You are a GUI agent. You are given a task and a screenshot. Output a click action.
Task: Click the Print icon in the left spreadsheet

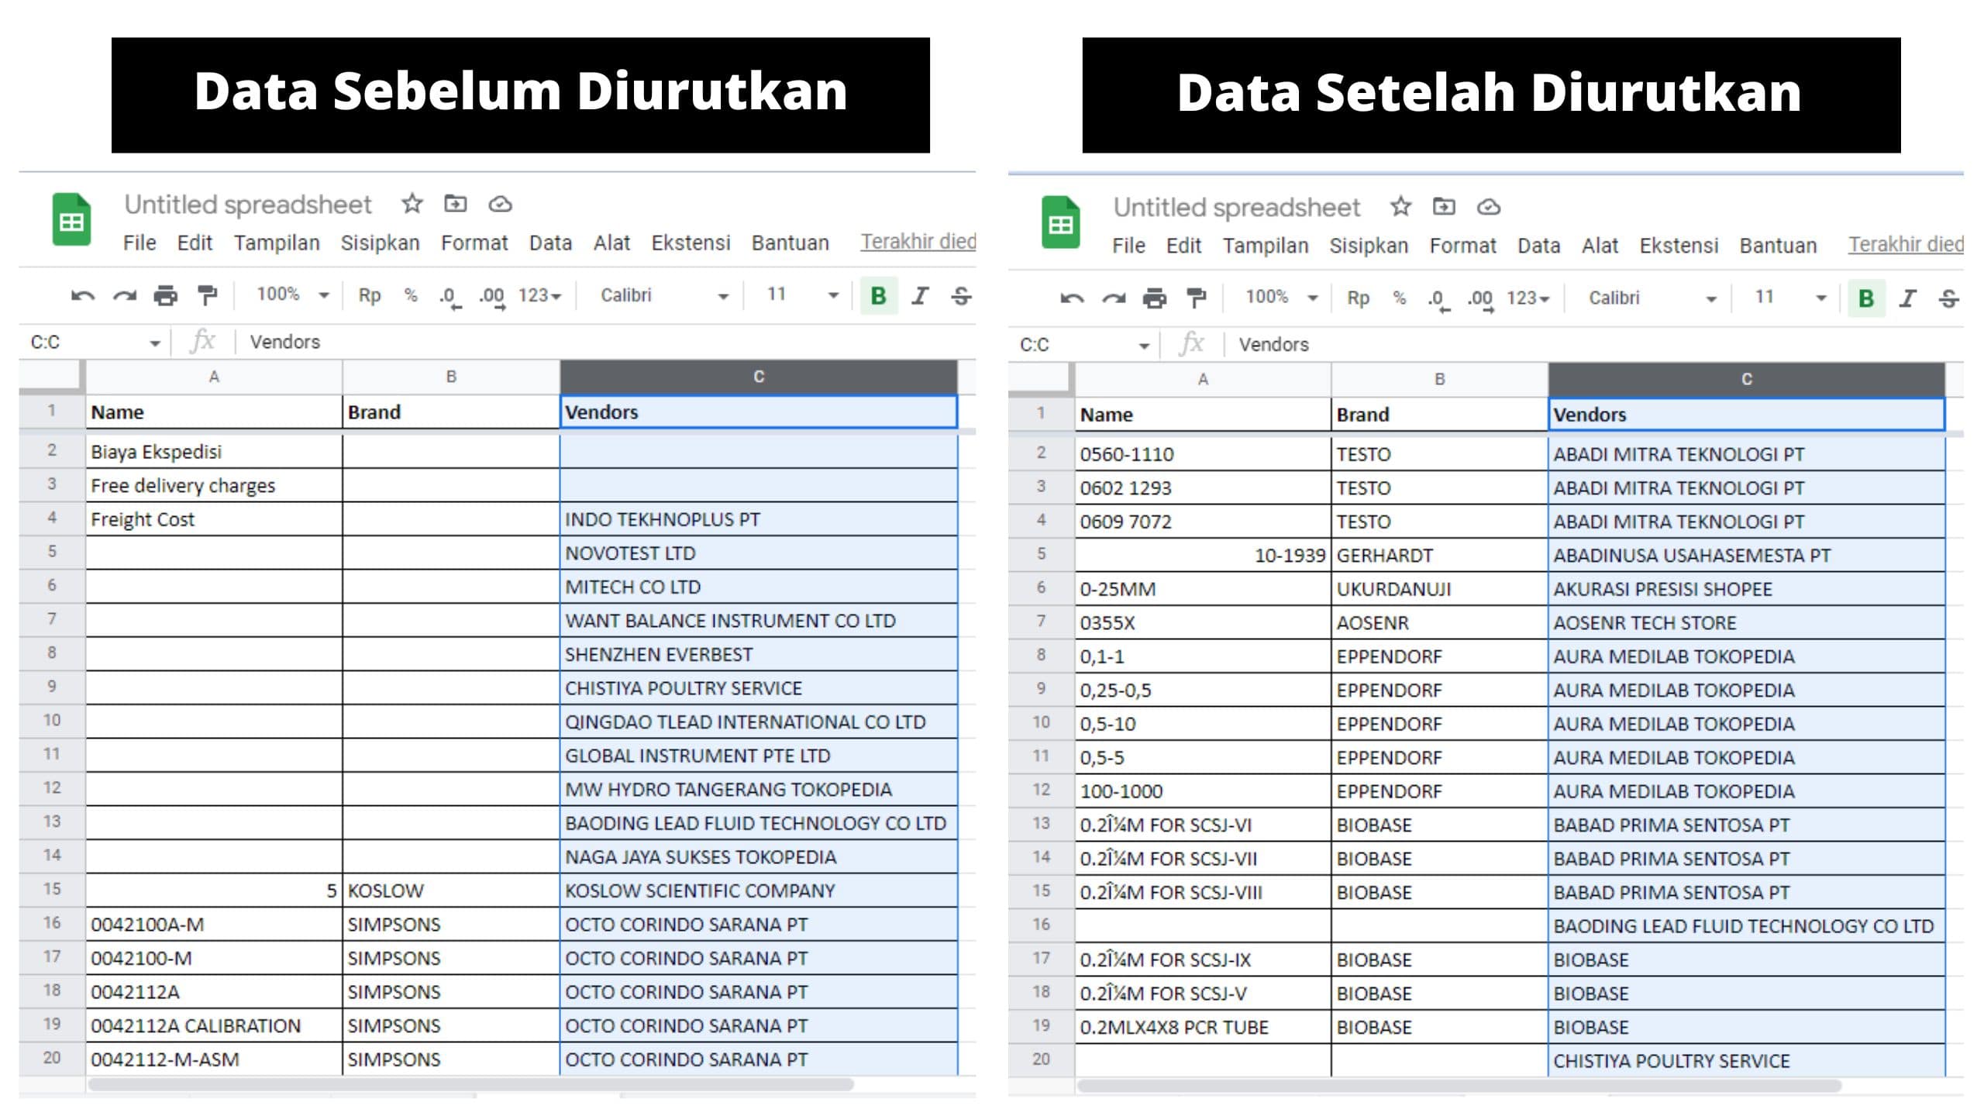point(165,296)
